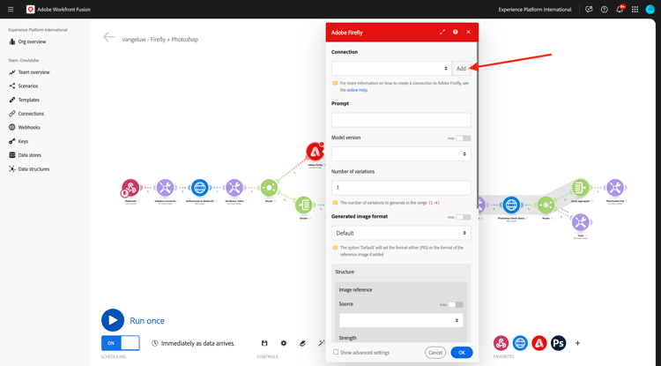Follow the online Help link
Viewport: 661px width, 366px height.
(x=357, y=90)
